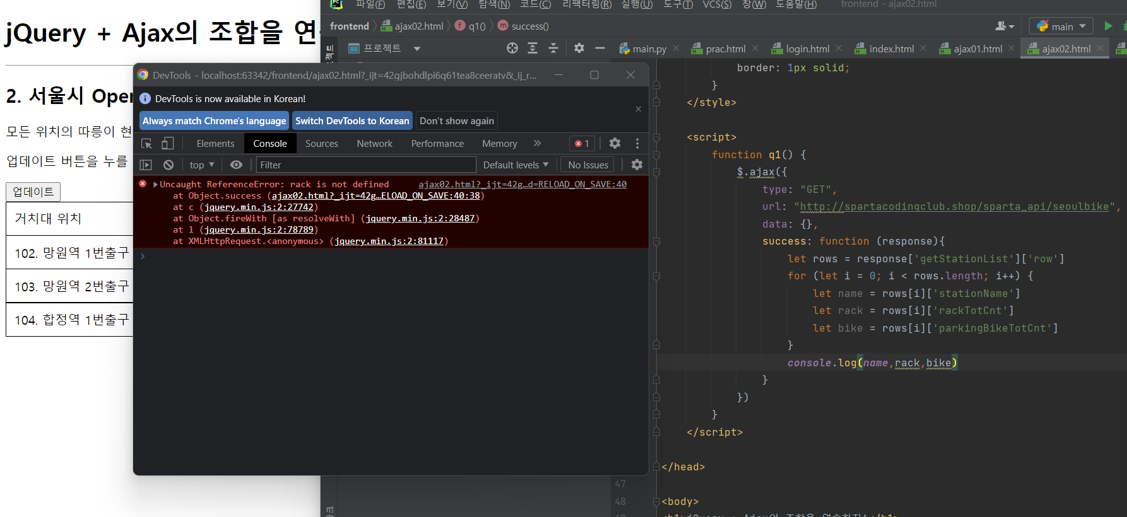The image size is (1127, 517).
Task: Open the Performance tab
Action: [x=437, y=144]
